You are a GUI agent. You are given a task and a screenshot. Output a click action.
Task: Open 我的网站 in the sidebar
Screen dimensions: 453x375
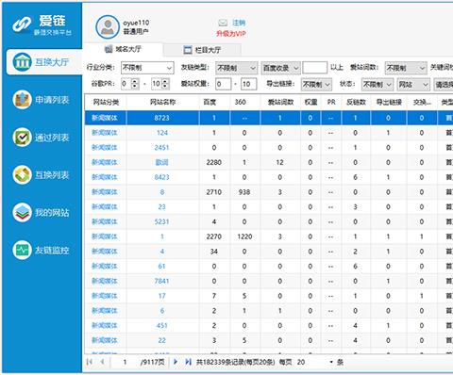click(x=42, y=213)
